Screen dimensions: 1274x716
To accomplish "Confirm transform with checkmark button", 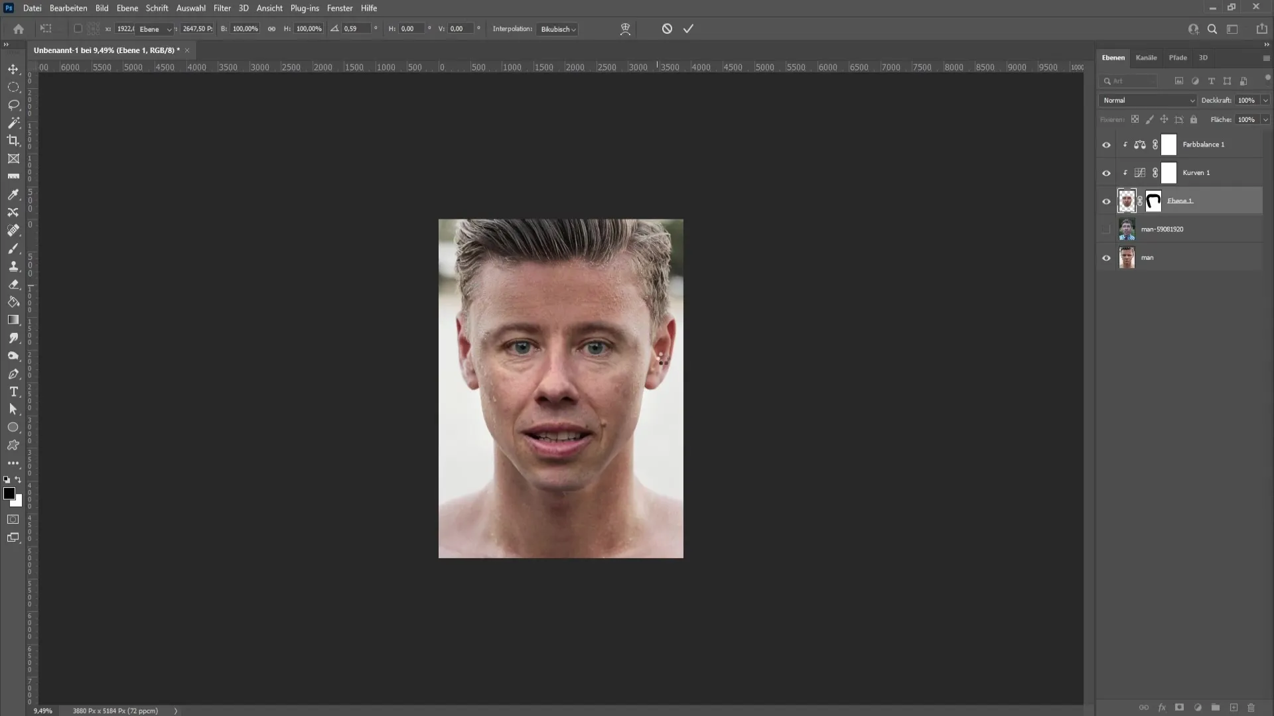I will pos(689,28).
